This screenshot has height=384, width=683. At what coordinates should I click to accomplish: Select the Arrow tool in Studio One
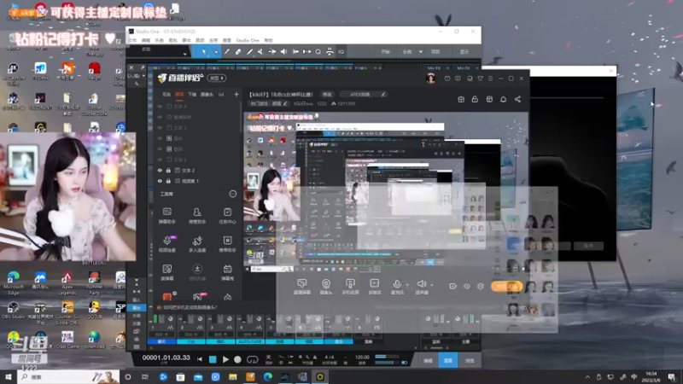pyautogui.click(x=204, y=52)
